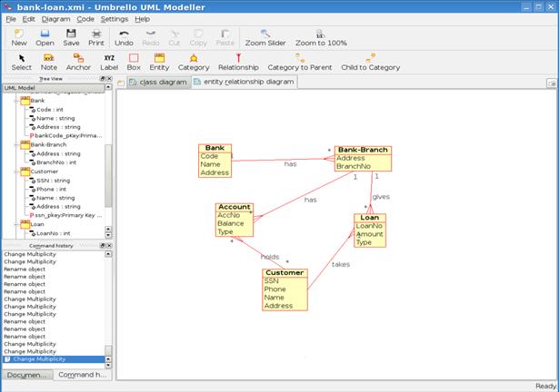The image size is (559, 392).
Task: Collapse the Customer tree node
Action: pyautogui.click(x=16, y=171)
